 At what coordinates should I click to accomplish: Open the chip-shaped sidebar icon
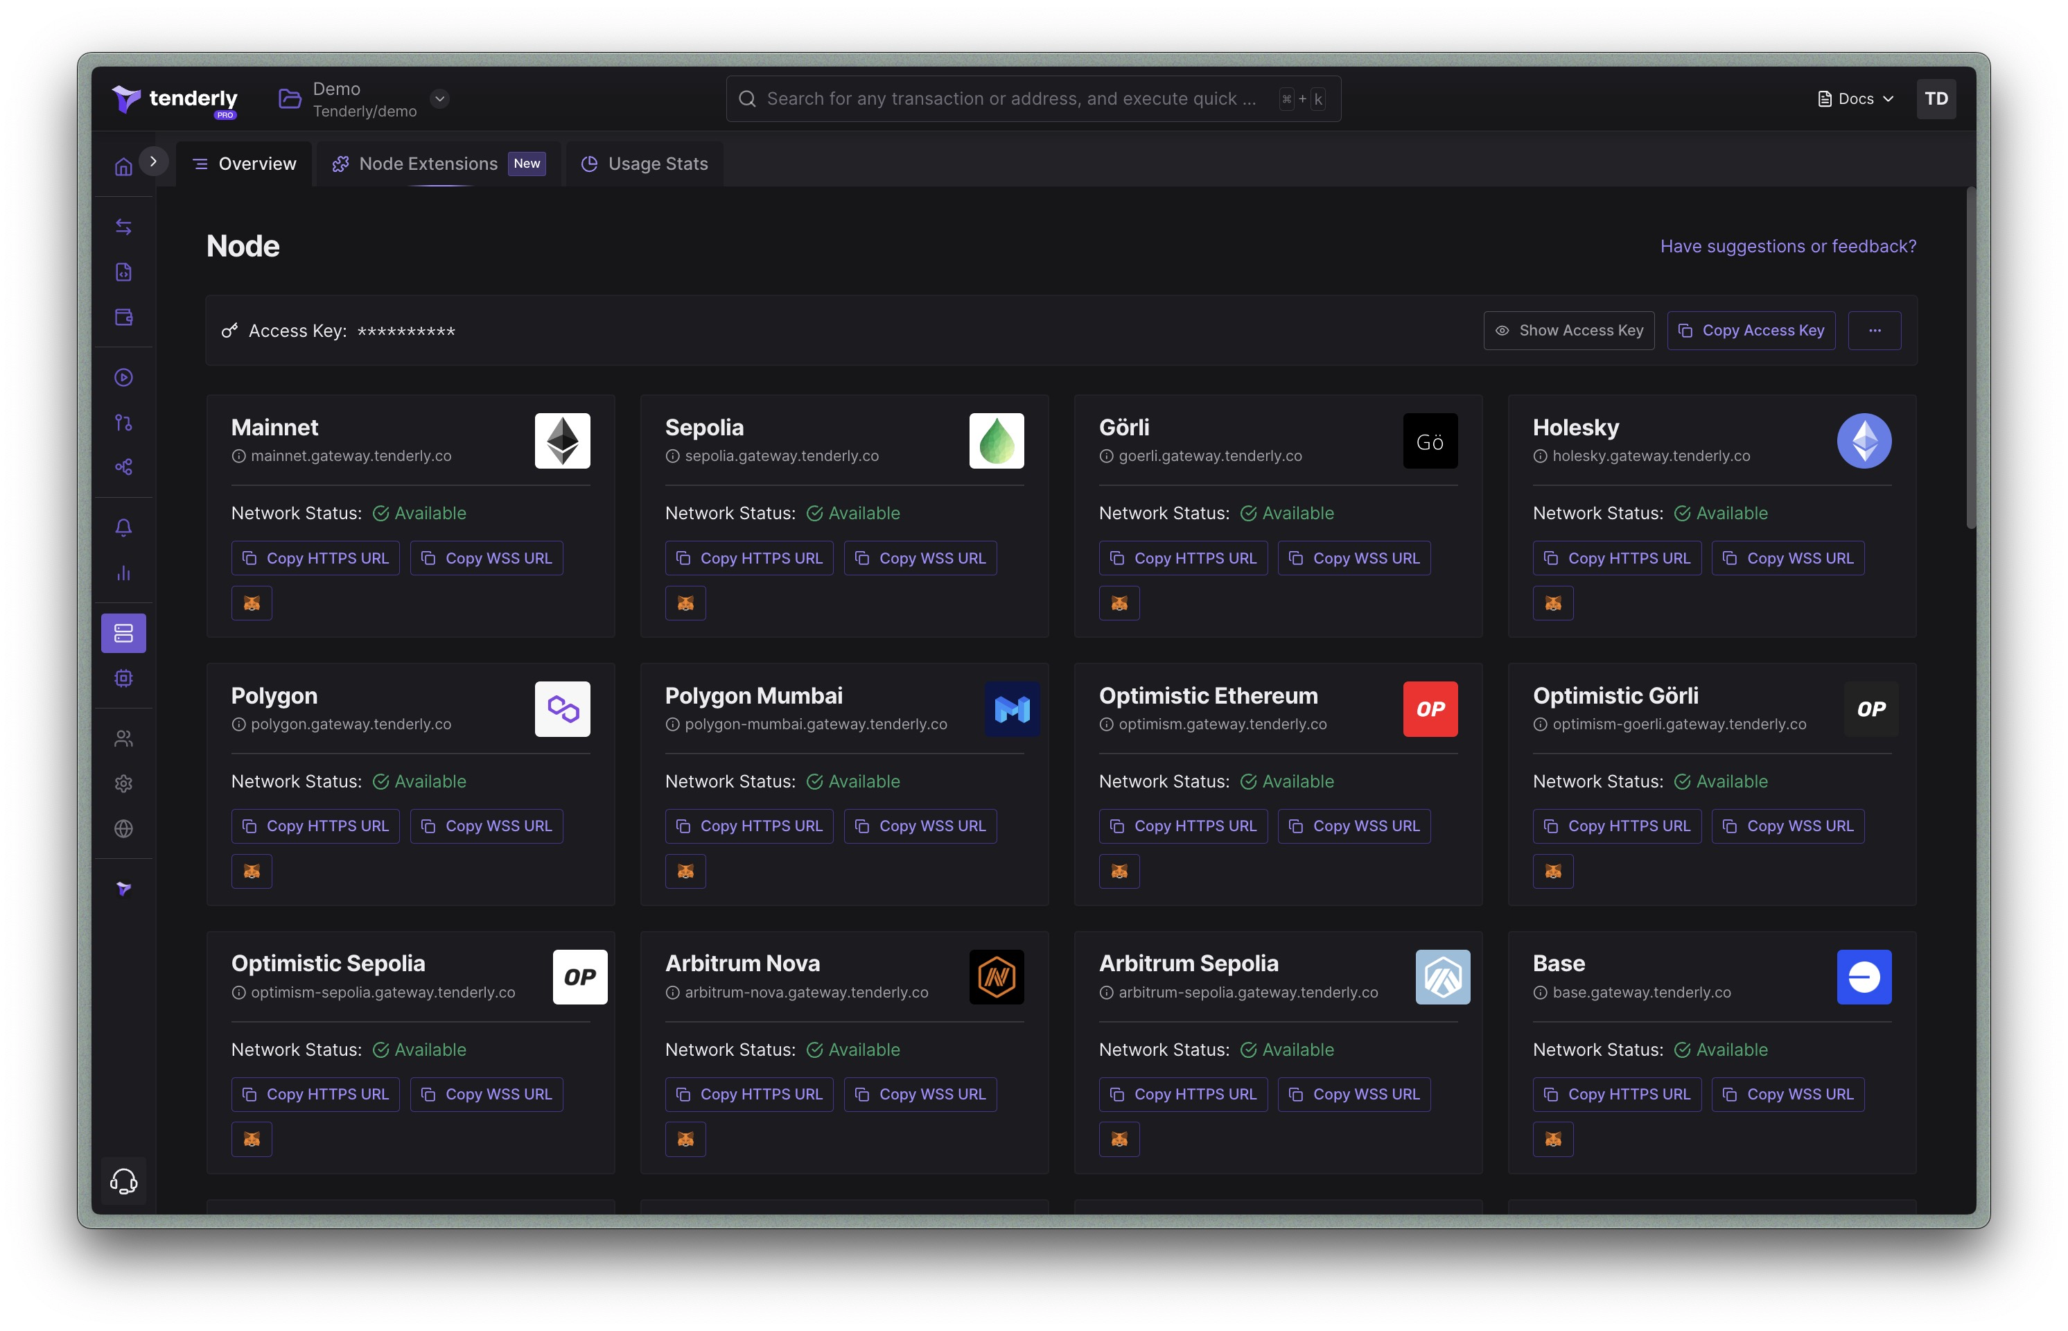pos(123,679)
